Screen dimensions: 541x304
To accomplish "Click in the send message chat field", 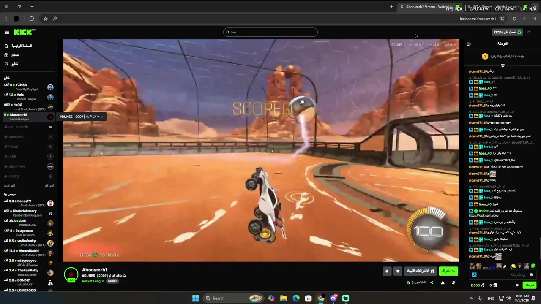I will (x=502, y=275).
